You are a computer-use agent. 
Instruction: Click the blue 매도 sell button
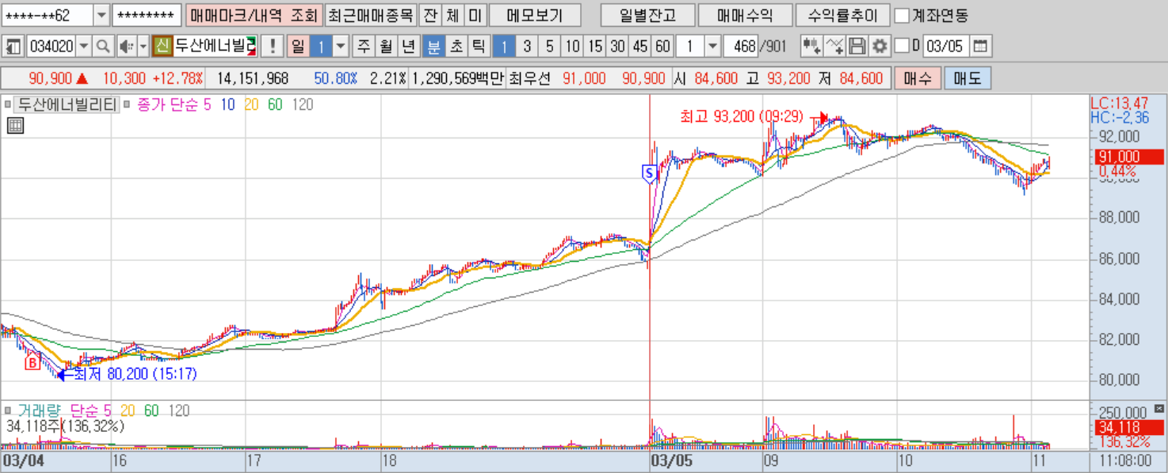pos(968,78)
